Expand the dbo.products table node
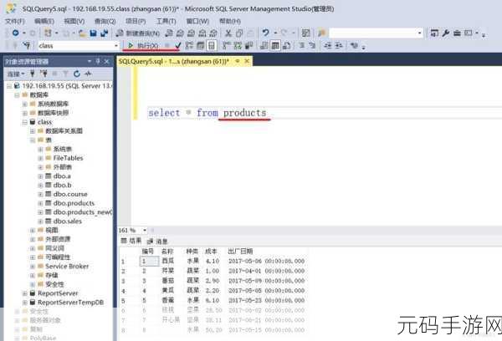Screen dimensions: 502x341 tap(40, 203)
